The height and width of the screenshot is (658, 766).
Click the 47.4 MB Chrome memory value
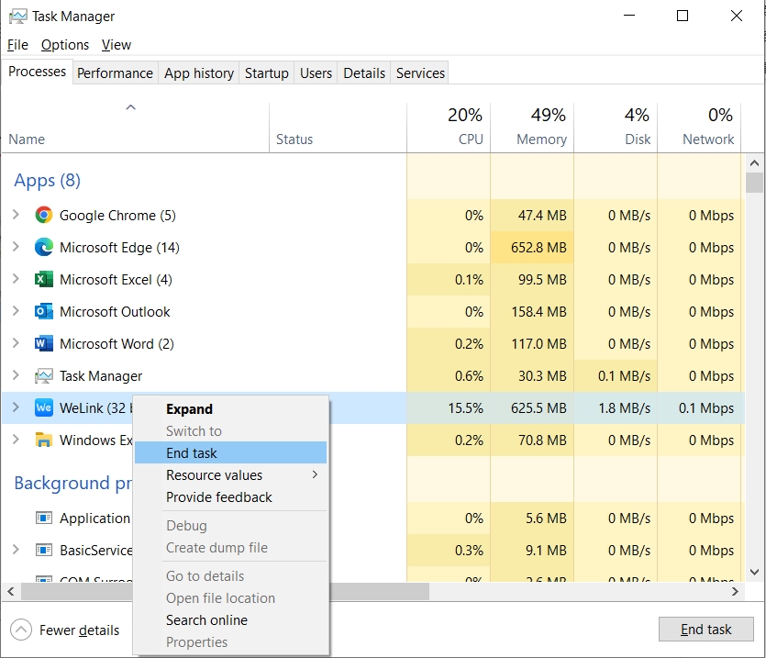click(x=542, y=215)
